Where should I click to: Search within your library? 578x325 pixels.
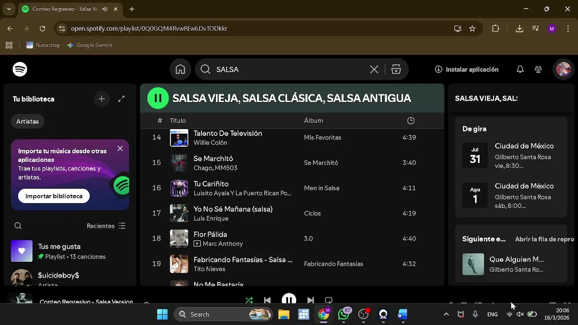pyautogui.click(x=18, y=226)
